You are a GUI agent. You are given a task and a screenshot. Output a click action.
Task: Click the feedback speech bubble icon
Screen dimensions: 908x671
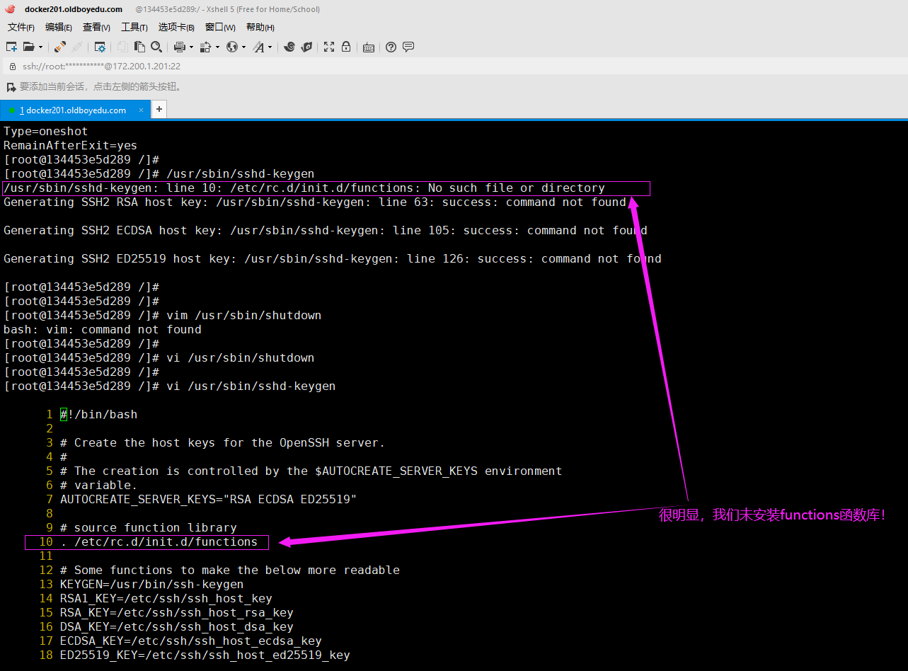[408, 47]
